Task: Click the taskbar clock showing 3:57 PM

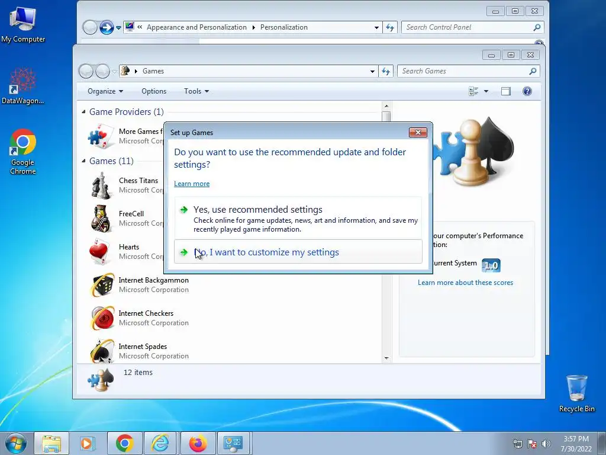Action: [x=576, y=444]
